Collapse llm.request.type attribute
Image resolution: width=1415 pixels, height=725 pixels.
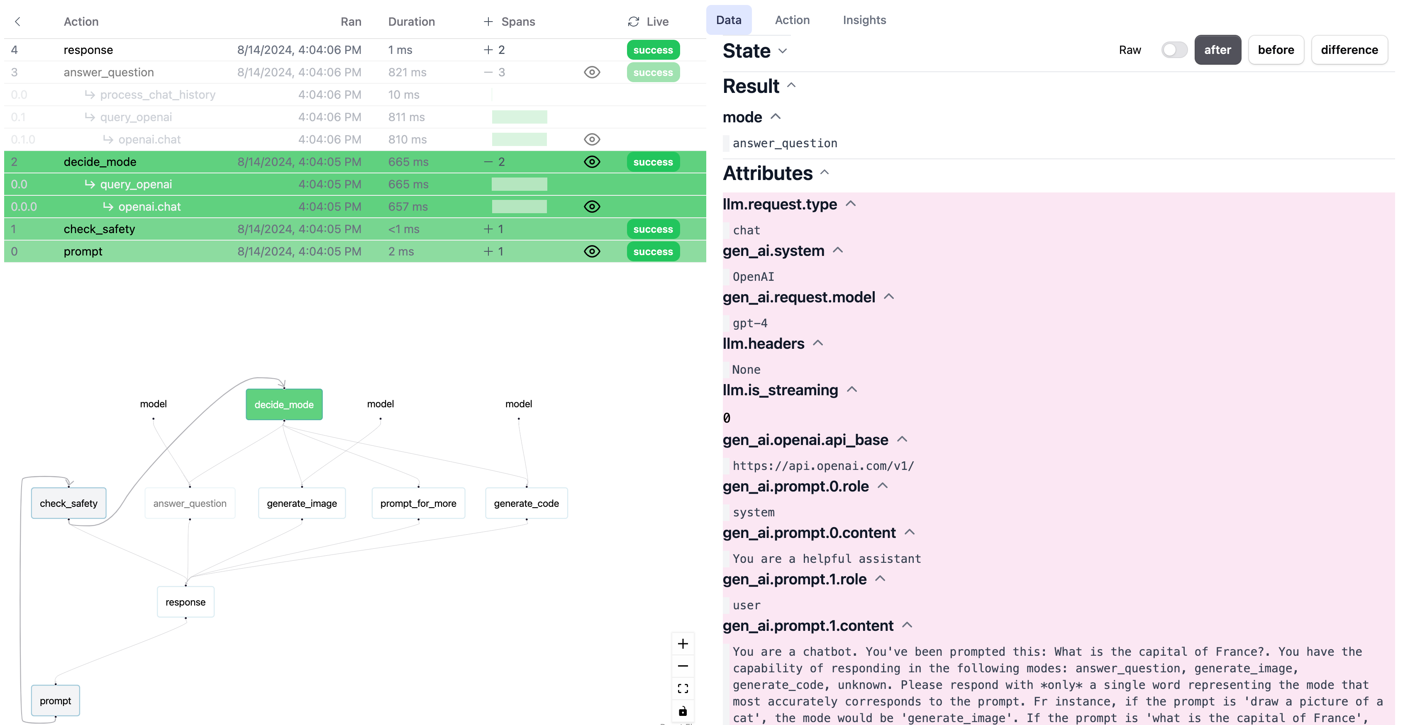[850, 204]
